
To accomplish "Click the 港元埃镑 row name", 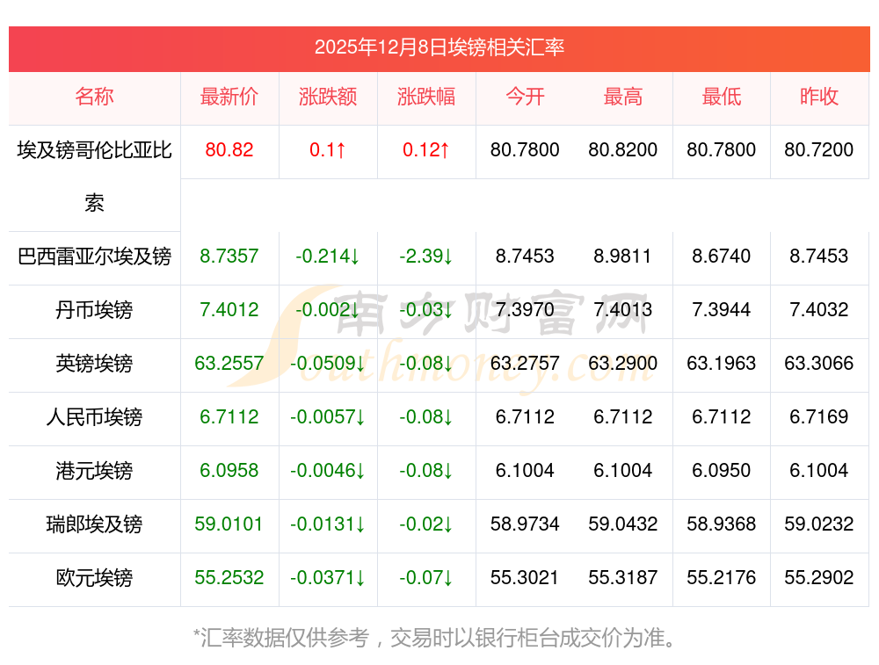I will coord(94,471).
